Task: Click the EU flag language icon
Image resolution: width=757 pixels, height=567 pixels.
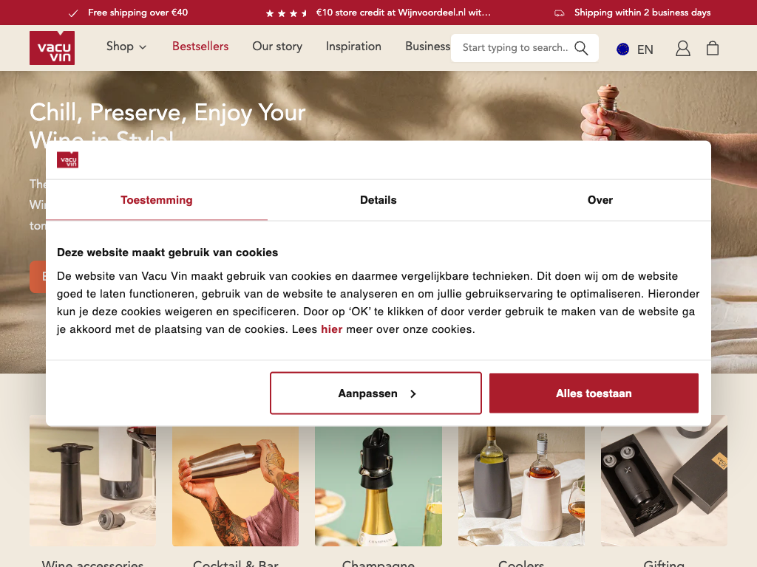Action: (x=622, y=49)
